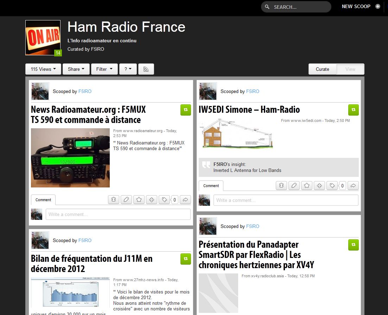Tag the IW5EDI Simone post
388x315 pixels.
tap(332, 186)
